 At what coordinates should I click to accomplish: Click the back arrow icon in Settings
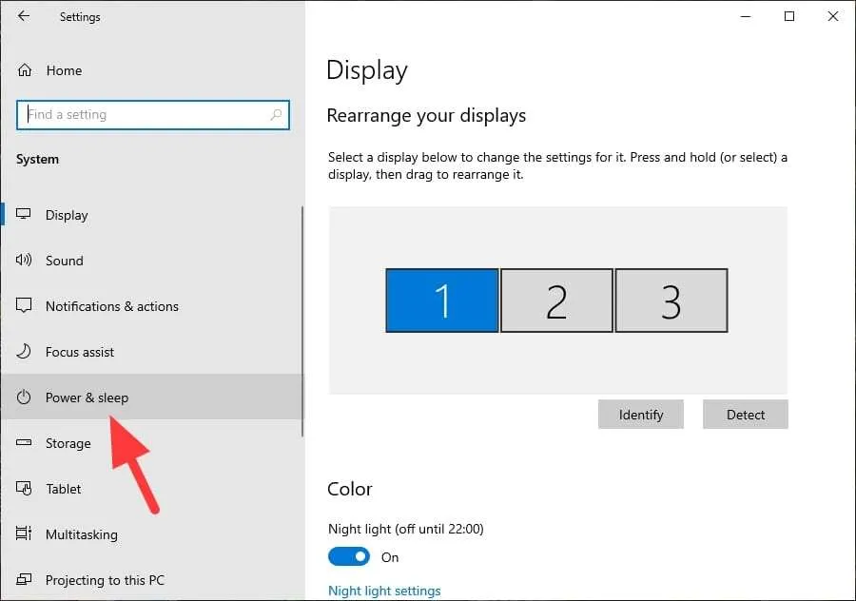point(24,16)
